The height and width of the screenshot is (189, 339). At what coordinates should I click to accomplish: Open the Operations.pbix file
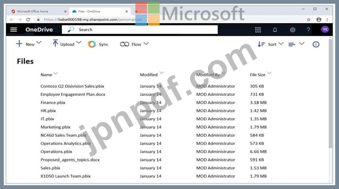click(x=57, y=152)
